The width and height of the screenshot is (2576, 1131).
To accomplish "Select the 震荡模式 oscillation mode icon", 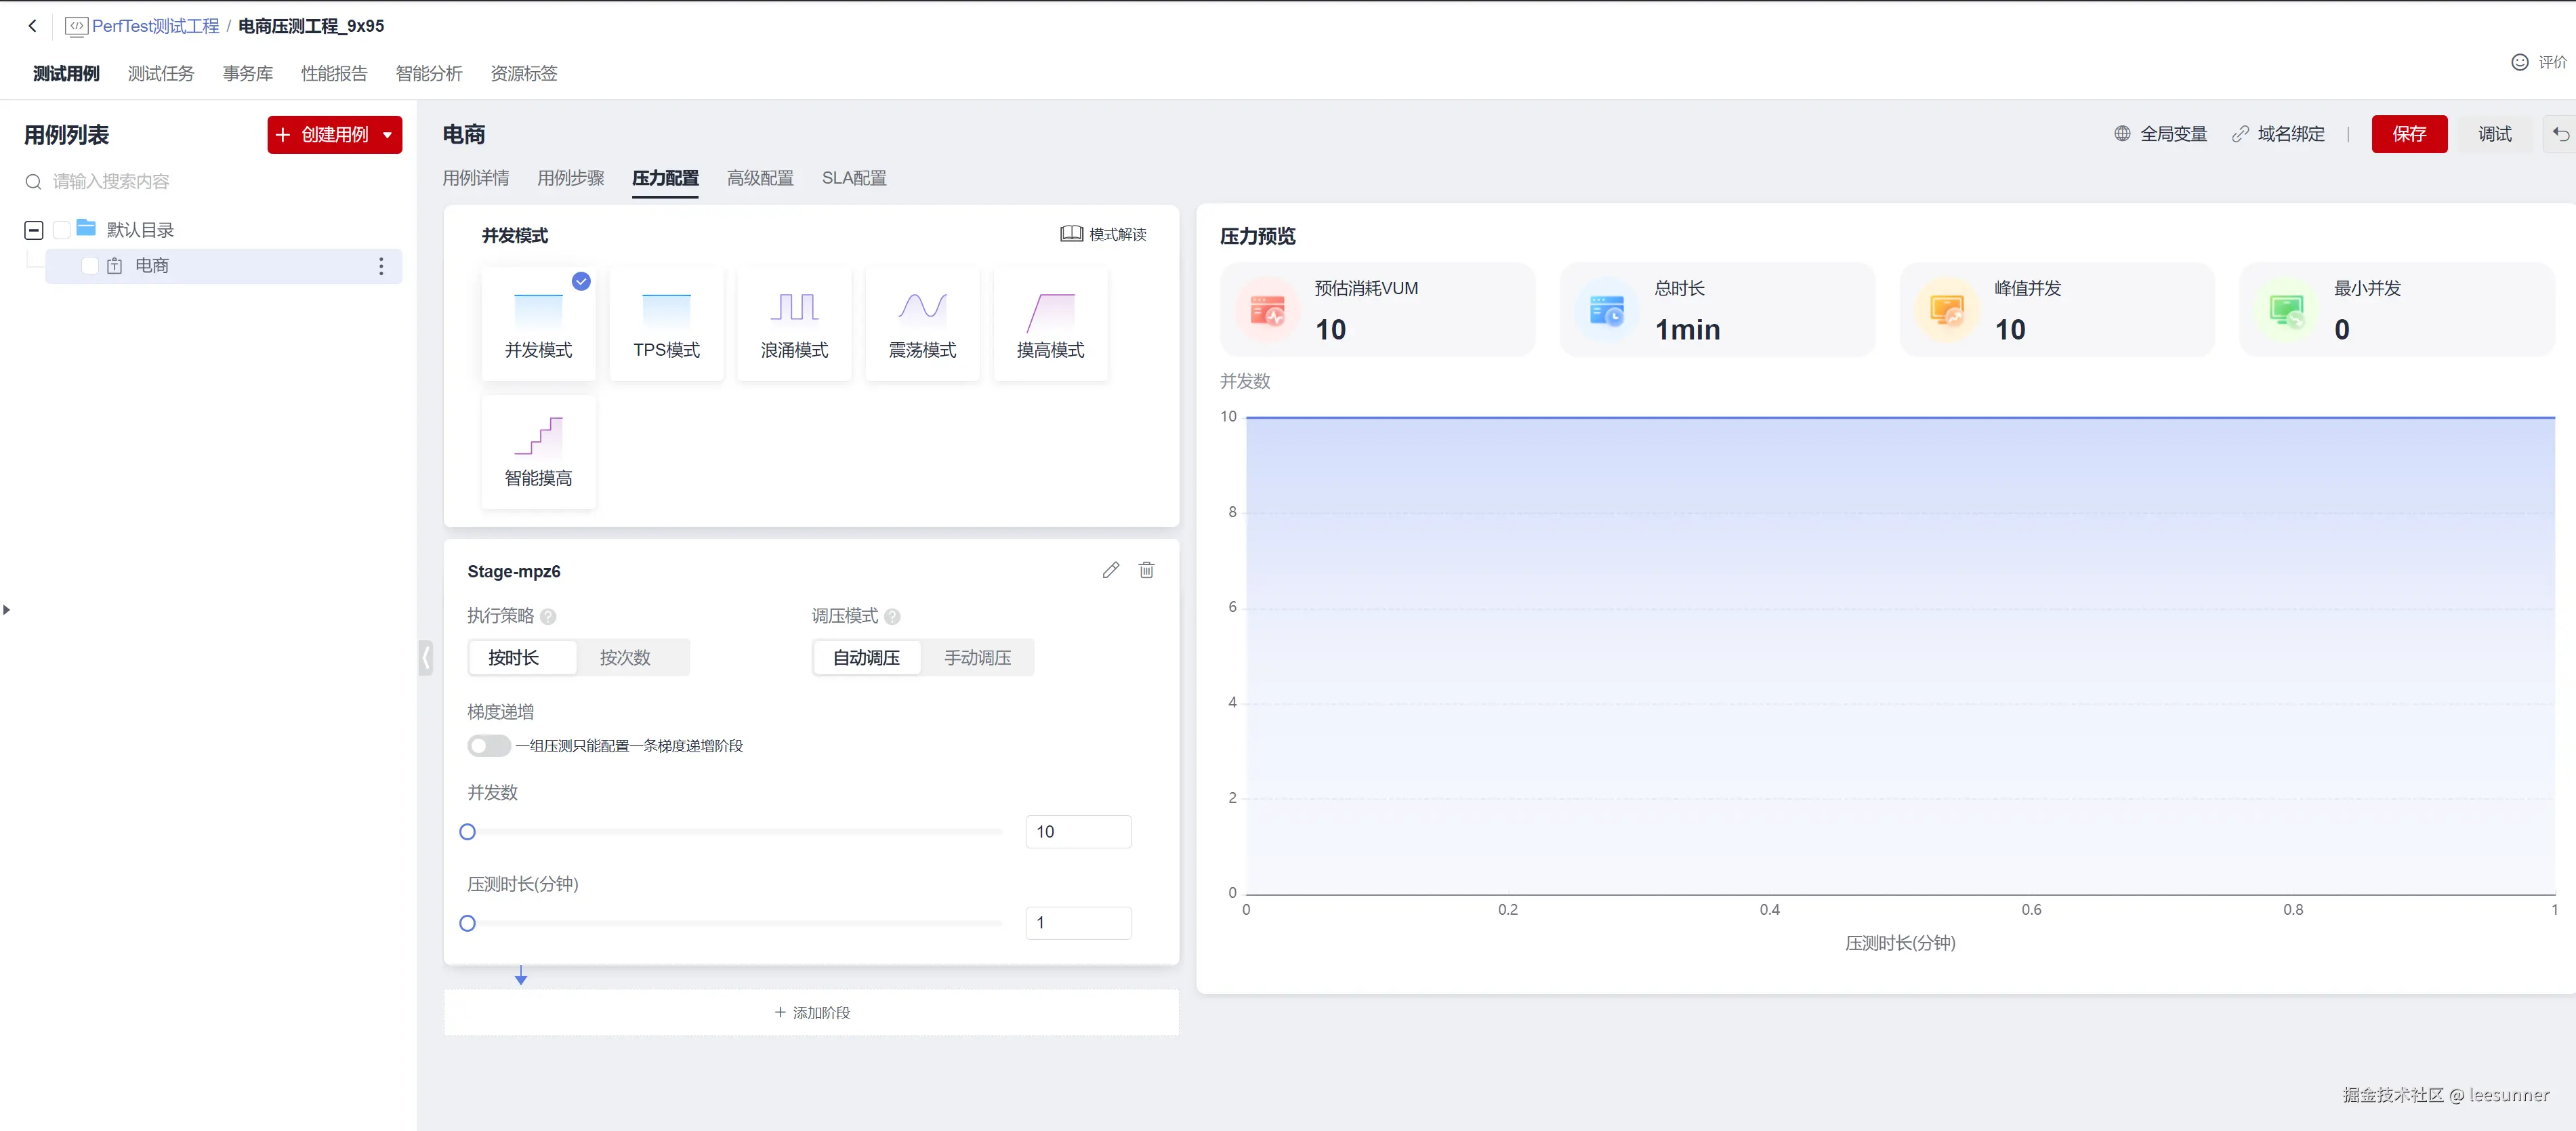I will point(922,307).
